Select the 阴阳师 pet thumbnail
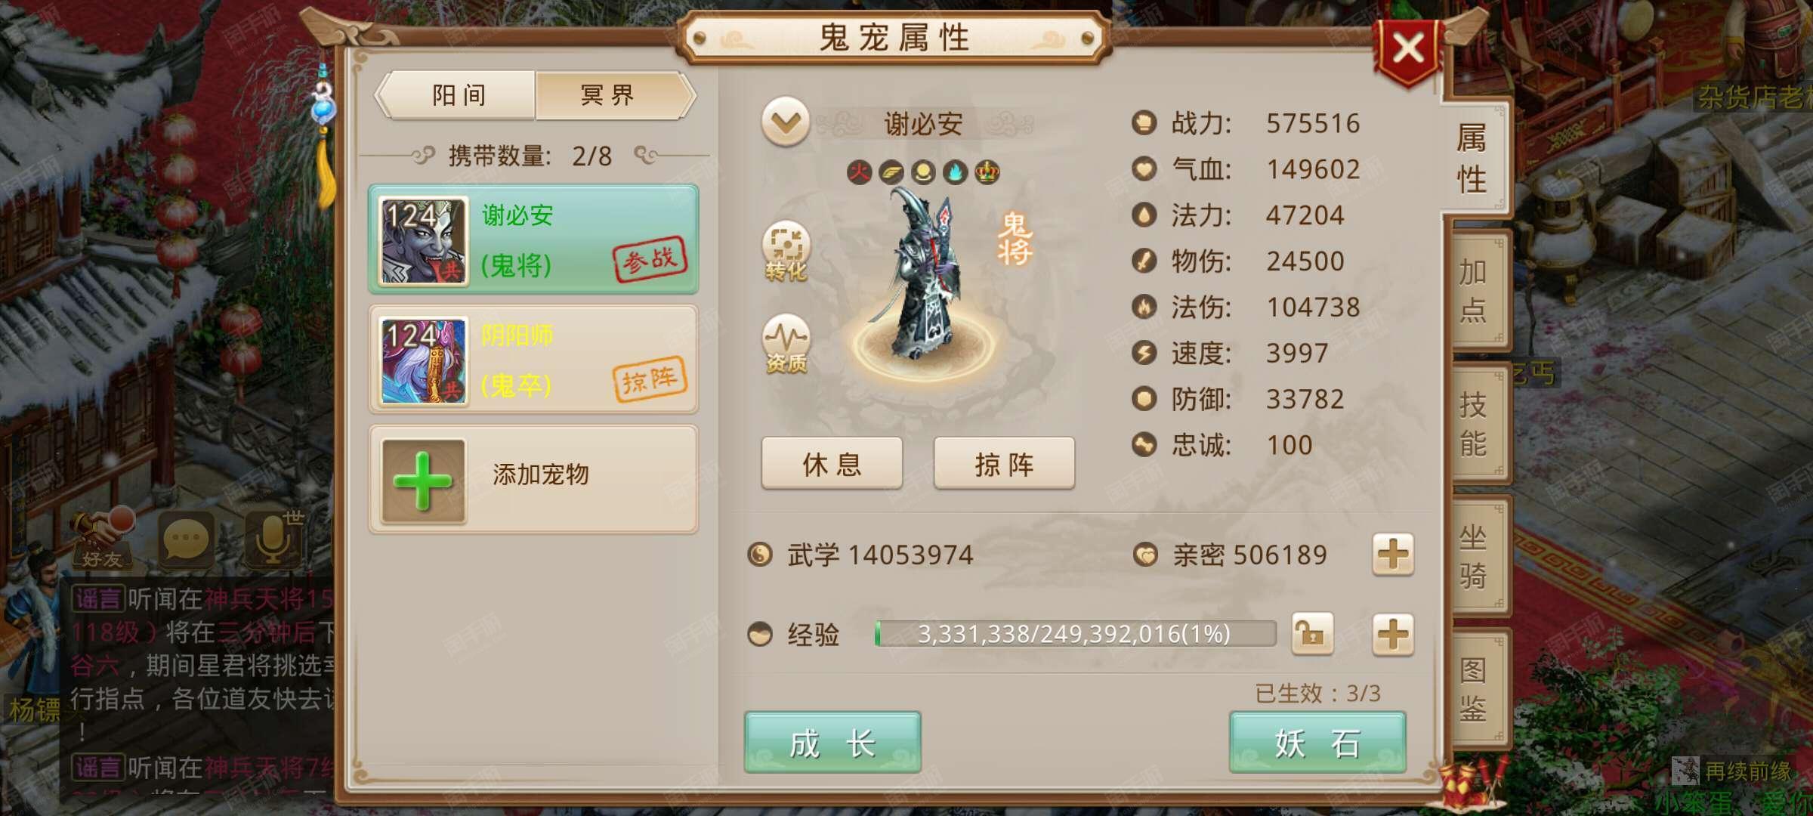The height and width of the screenshot is (816, 1813). (423, 360)
